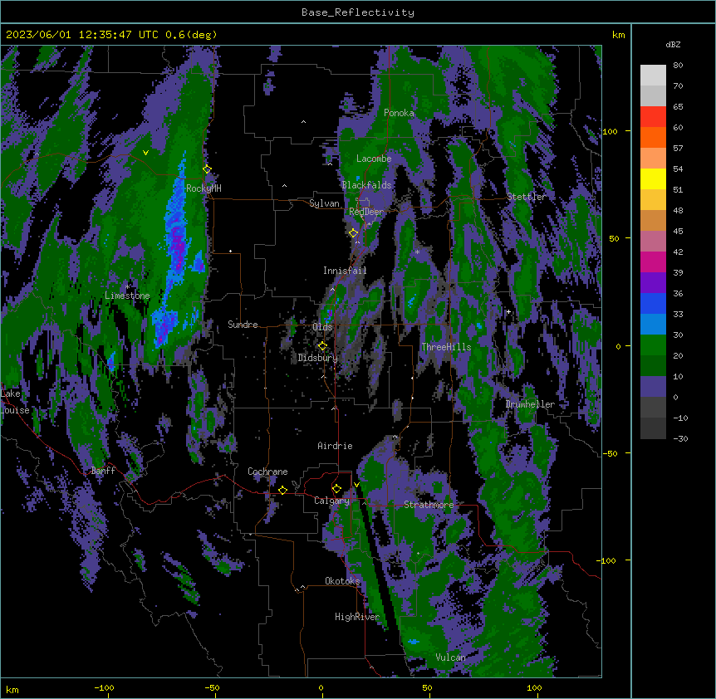The height and width of the screenshot is (699, 716).
Task: Click the dBZ legend heading
Action: click(x=673, y=44)
